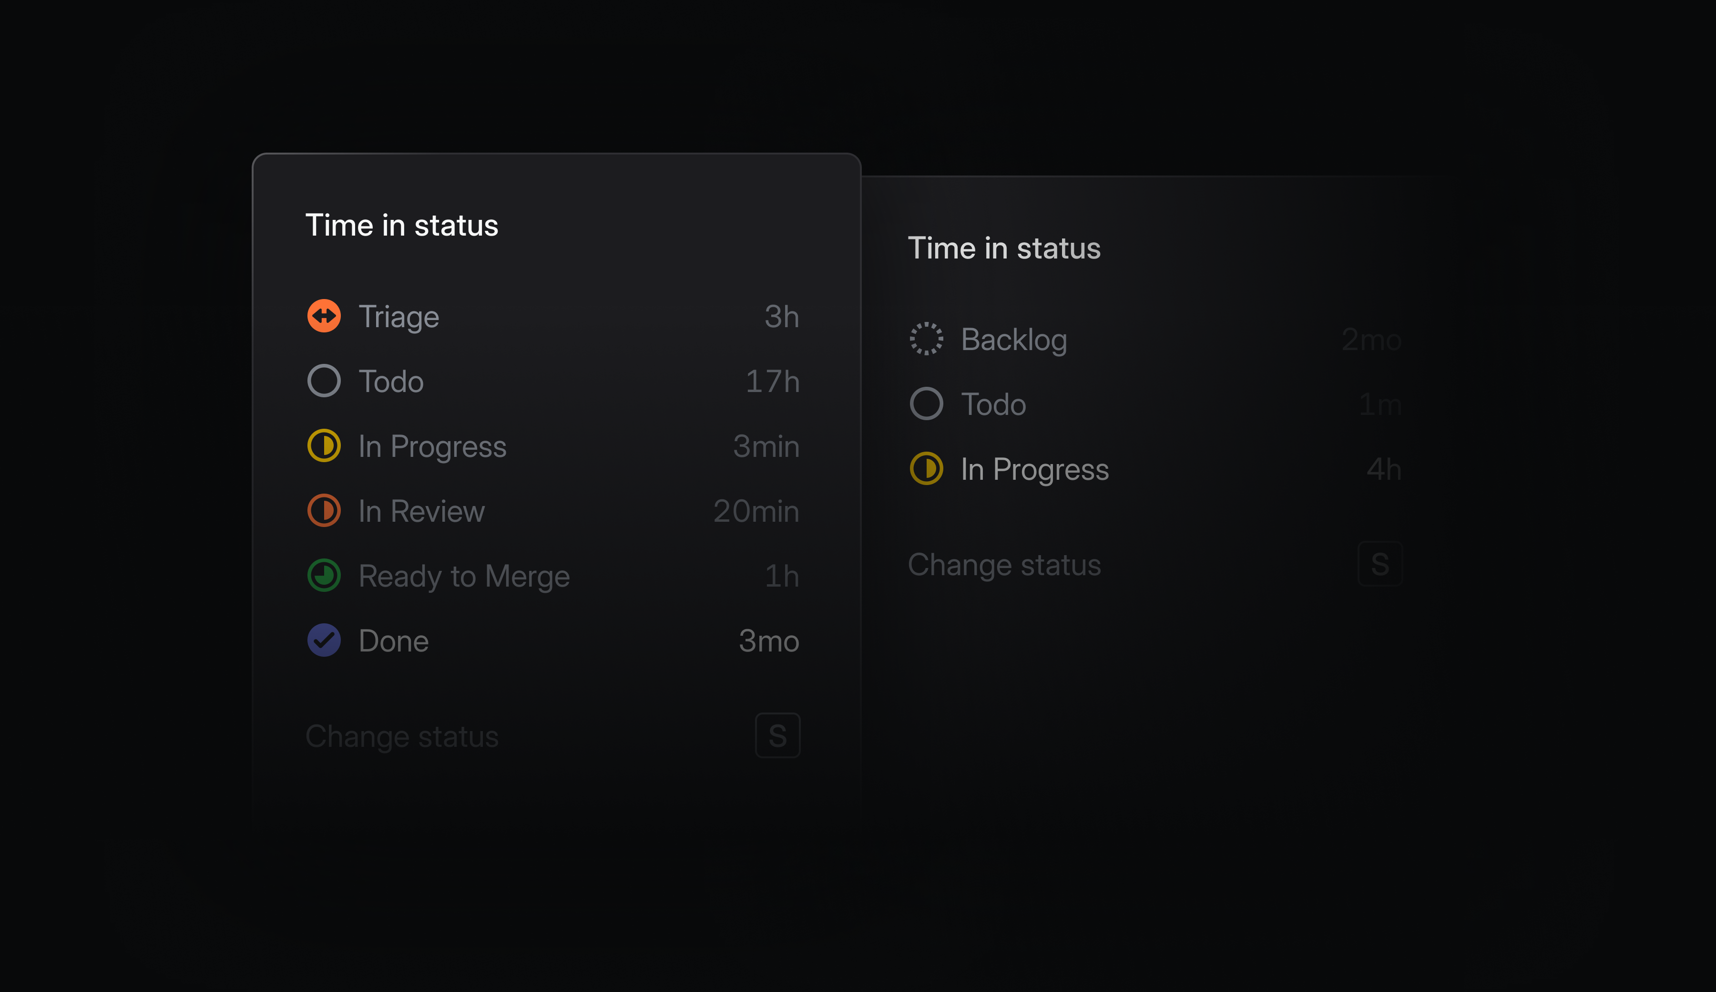The width and height of the screenshot is (1716, 992).
Task: Select the dashed Backlog status icon
Action: coord(927,338)
